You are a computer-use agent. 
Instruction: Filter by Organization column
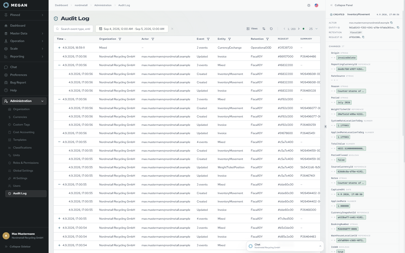click(x=120, y=39)
